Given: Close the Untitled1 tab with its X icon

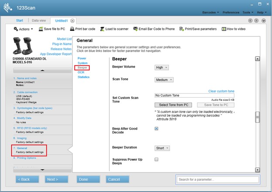Looking at the screenshot, I should (72, 20).
